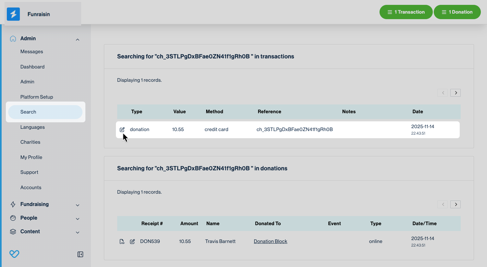487x267 pixels.
Task: Select transaction reference ch_3STLPgDxBFae0ZN41f1gRh0B cell
Action: coord(294,129)
